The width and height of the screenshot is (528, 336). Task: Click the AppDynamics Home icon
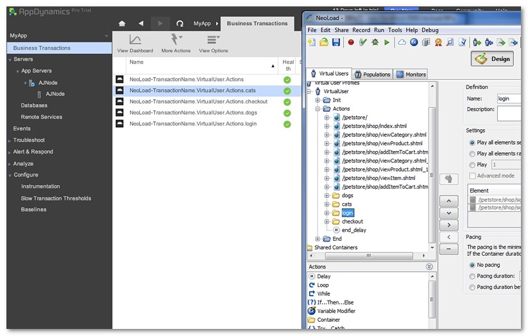122,24
